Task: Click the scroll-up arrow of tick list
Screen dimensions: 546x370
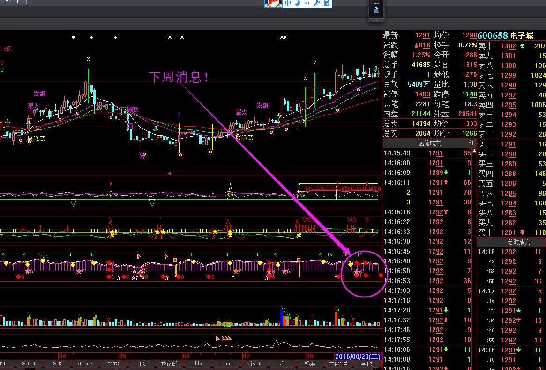Action: pos(474,151)
